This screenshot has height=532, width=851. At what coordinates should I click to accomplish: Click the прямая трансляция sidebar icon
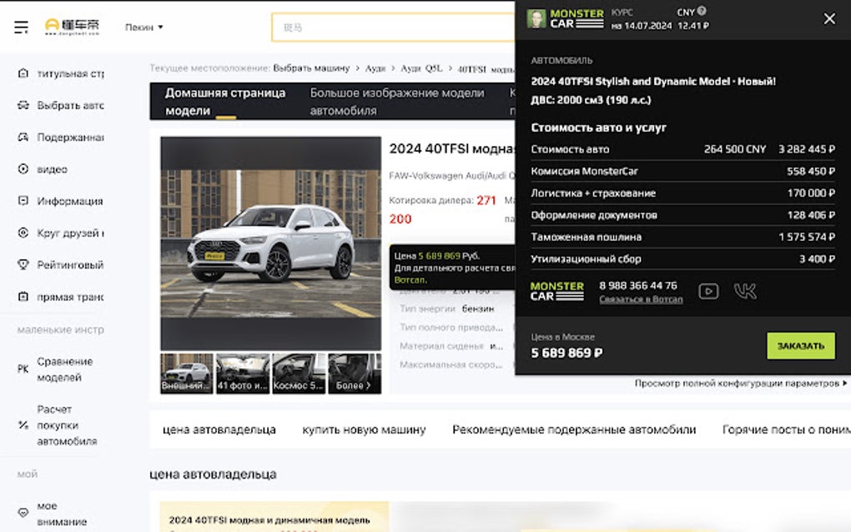(23, 297)
